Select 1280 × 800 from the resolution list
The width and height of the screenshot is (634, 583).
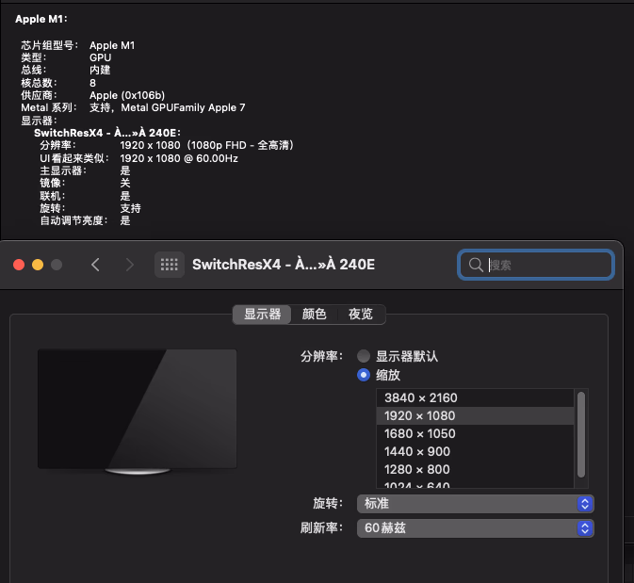[x=417, y=470]
